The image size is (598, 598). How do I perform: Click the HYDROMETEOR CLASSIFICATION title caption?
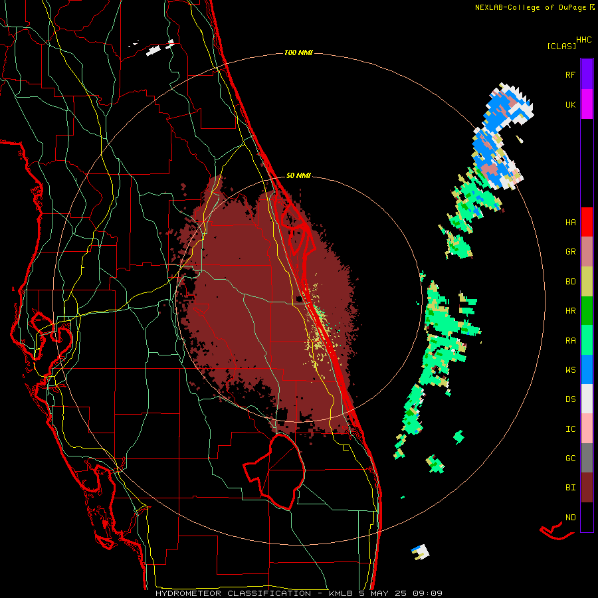coord(233,593)
